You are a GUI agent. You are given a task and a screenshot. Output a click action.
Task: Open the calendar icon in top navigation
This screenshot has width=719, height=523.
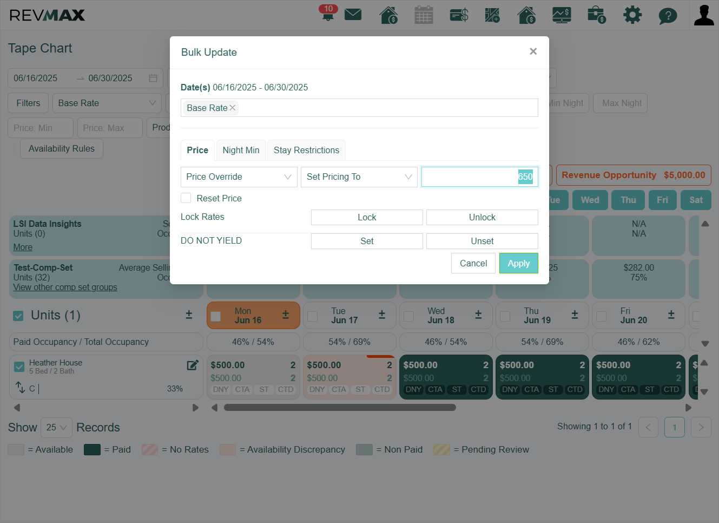[424, 15]
